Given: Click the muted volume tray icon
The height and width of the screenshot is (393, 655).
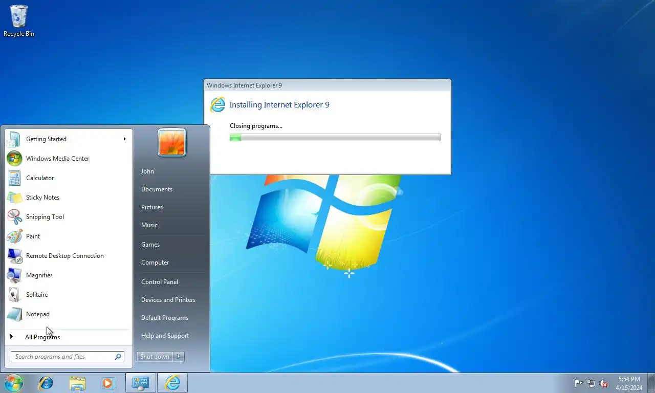Looking at the screenshot, I should (603, 383).
